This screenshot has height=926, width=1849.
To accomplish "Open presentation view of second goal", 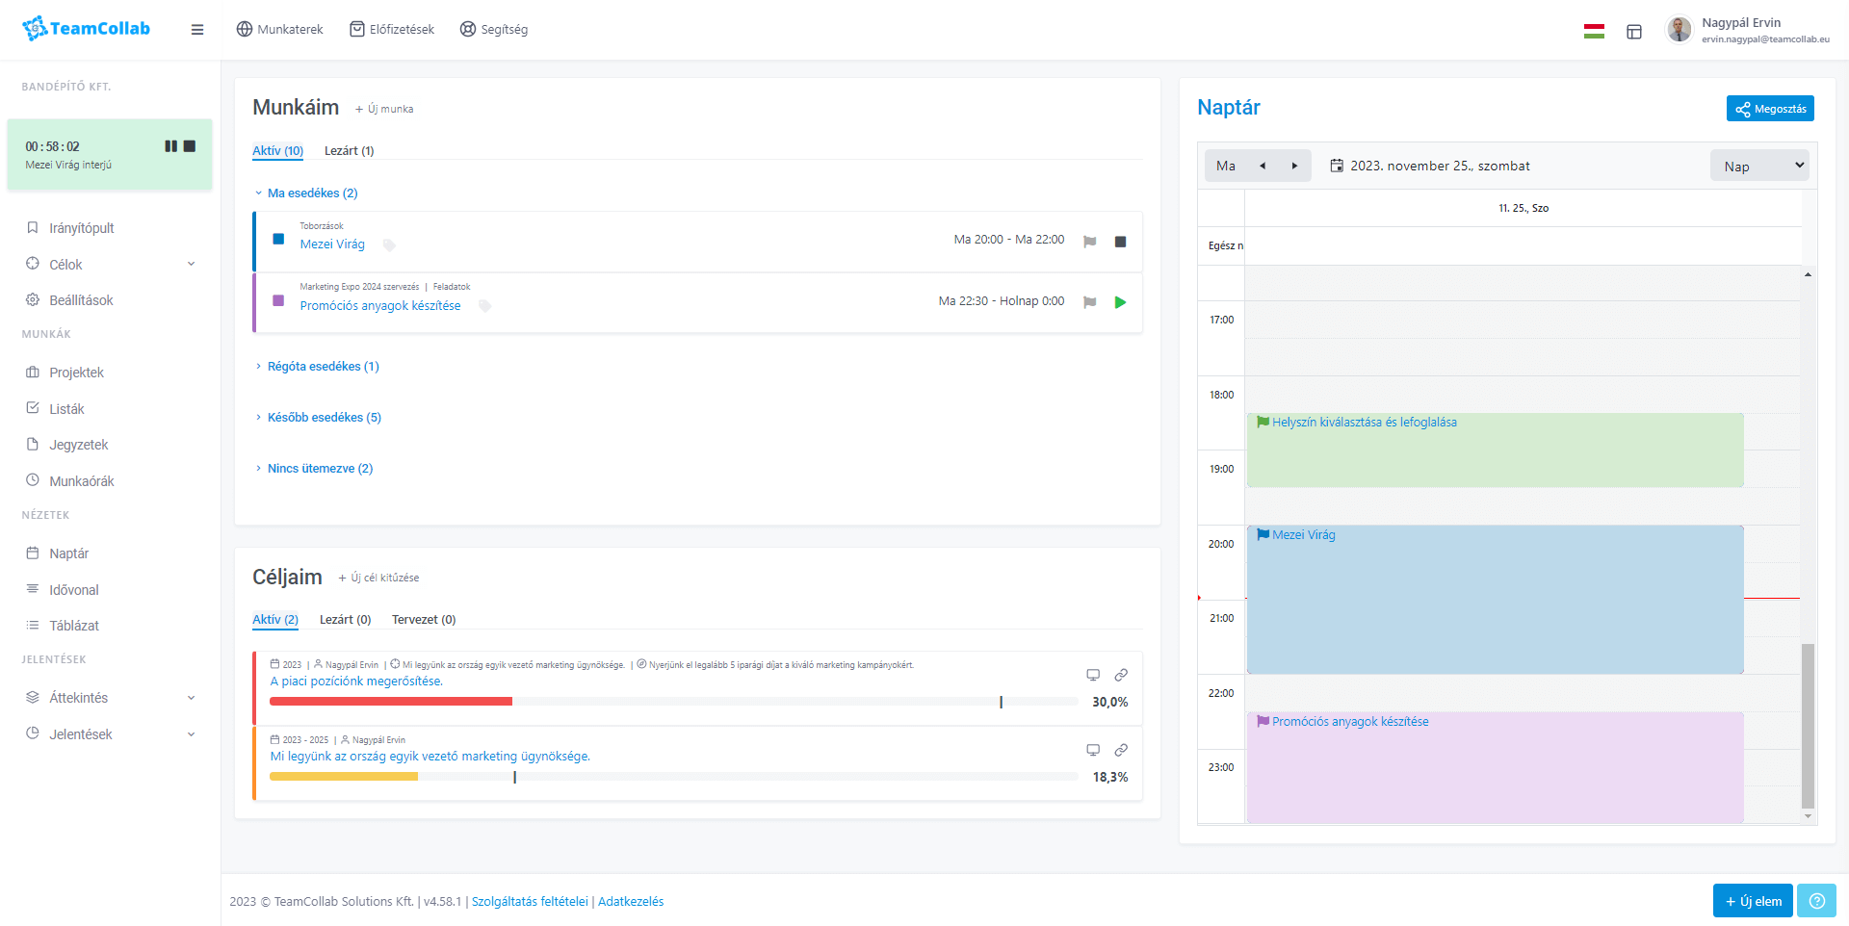I will pos(1093,750).
